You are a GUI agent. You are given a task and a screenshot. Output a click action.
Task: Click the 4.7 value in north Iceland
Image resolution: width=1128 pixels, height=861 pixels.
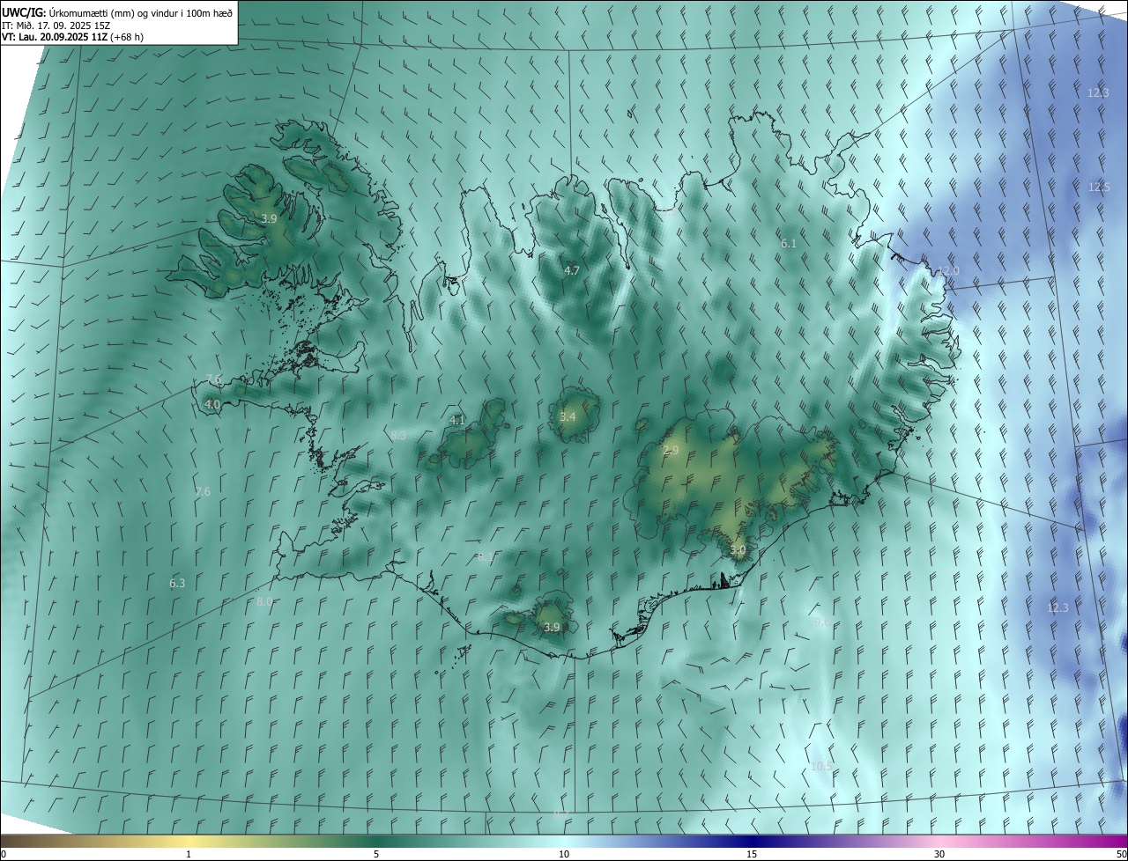pyautogui.click(x=572, y=270)
